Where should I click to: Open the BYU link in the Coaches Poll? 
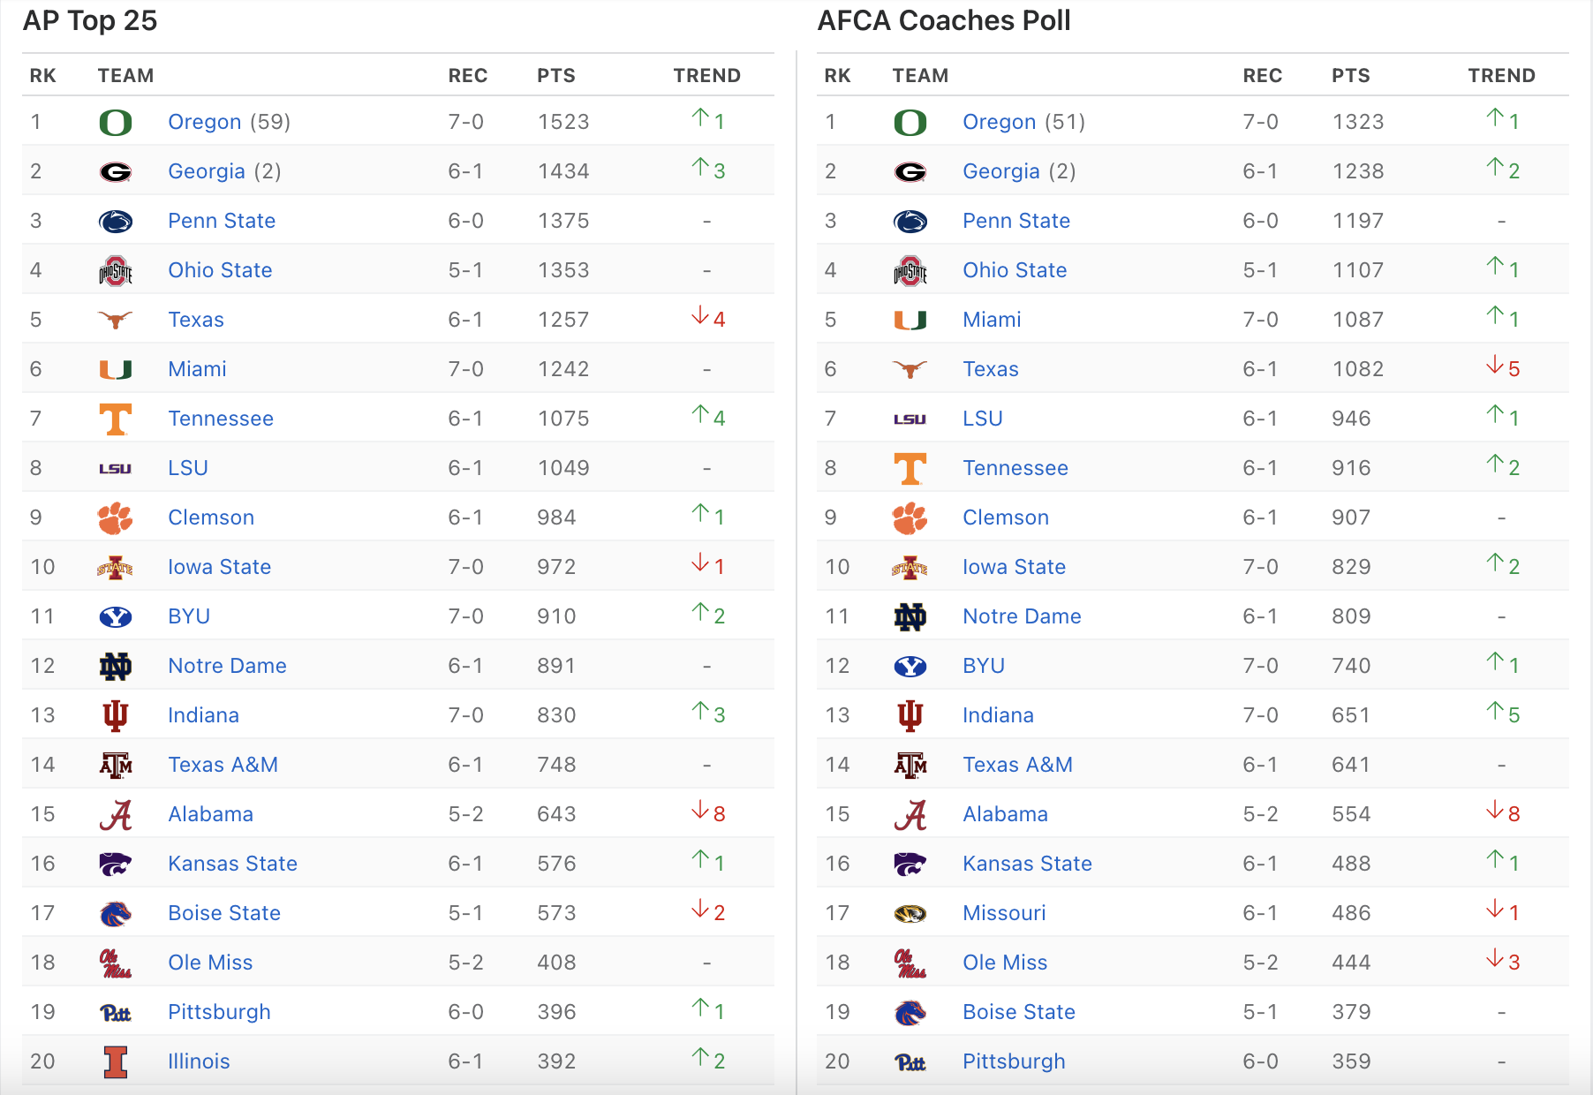point(984,666)
